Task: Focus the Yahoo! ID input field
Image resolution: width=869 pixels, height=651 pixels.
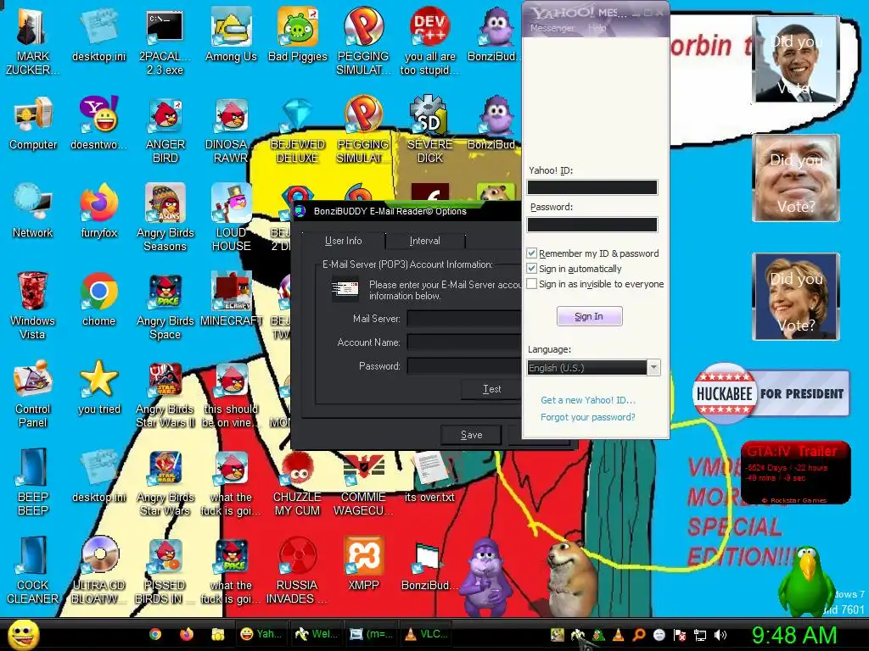Action: click(591, 187)
